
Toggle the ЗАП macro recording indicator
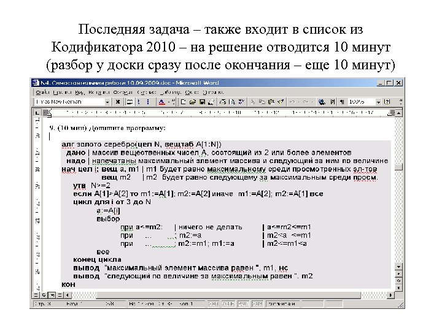(214, 304)
